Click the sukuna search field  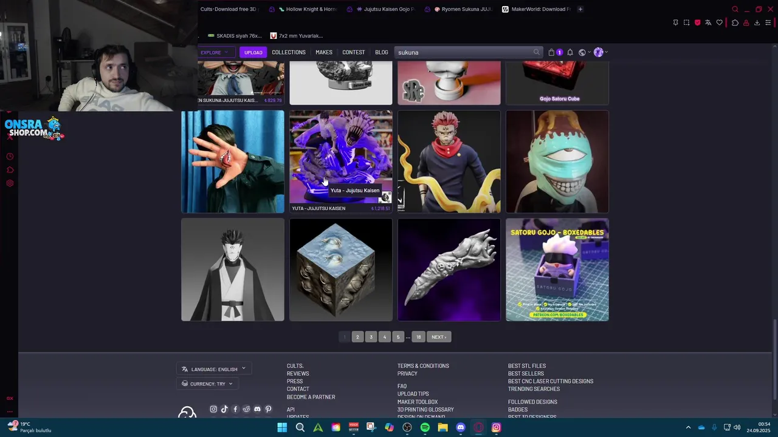point(463,52)
